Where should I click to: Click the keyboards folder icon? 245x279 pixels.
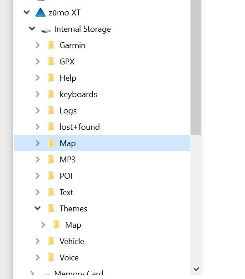(51, 94)
